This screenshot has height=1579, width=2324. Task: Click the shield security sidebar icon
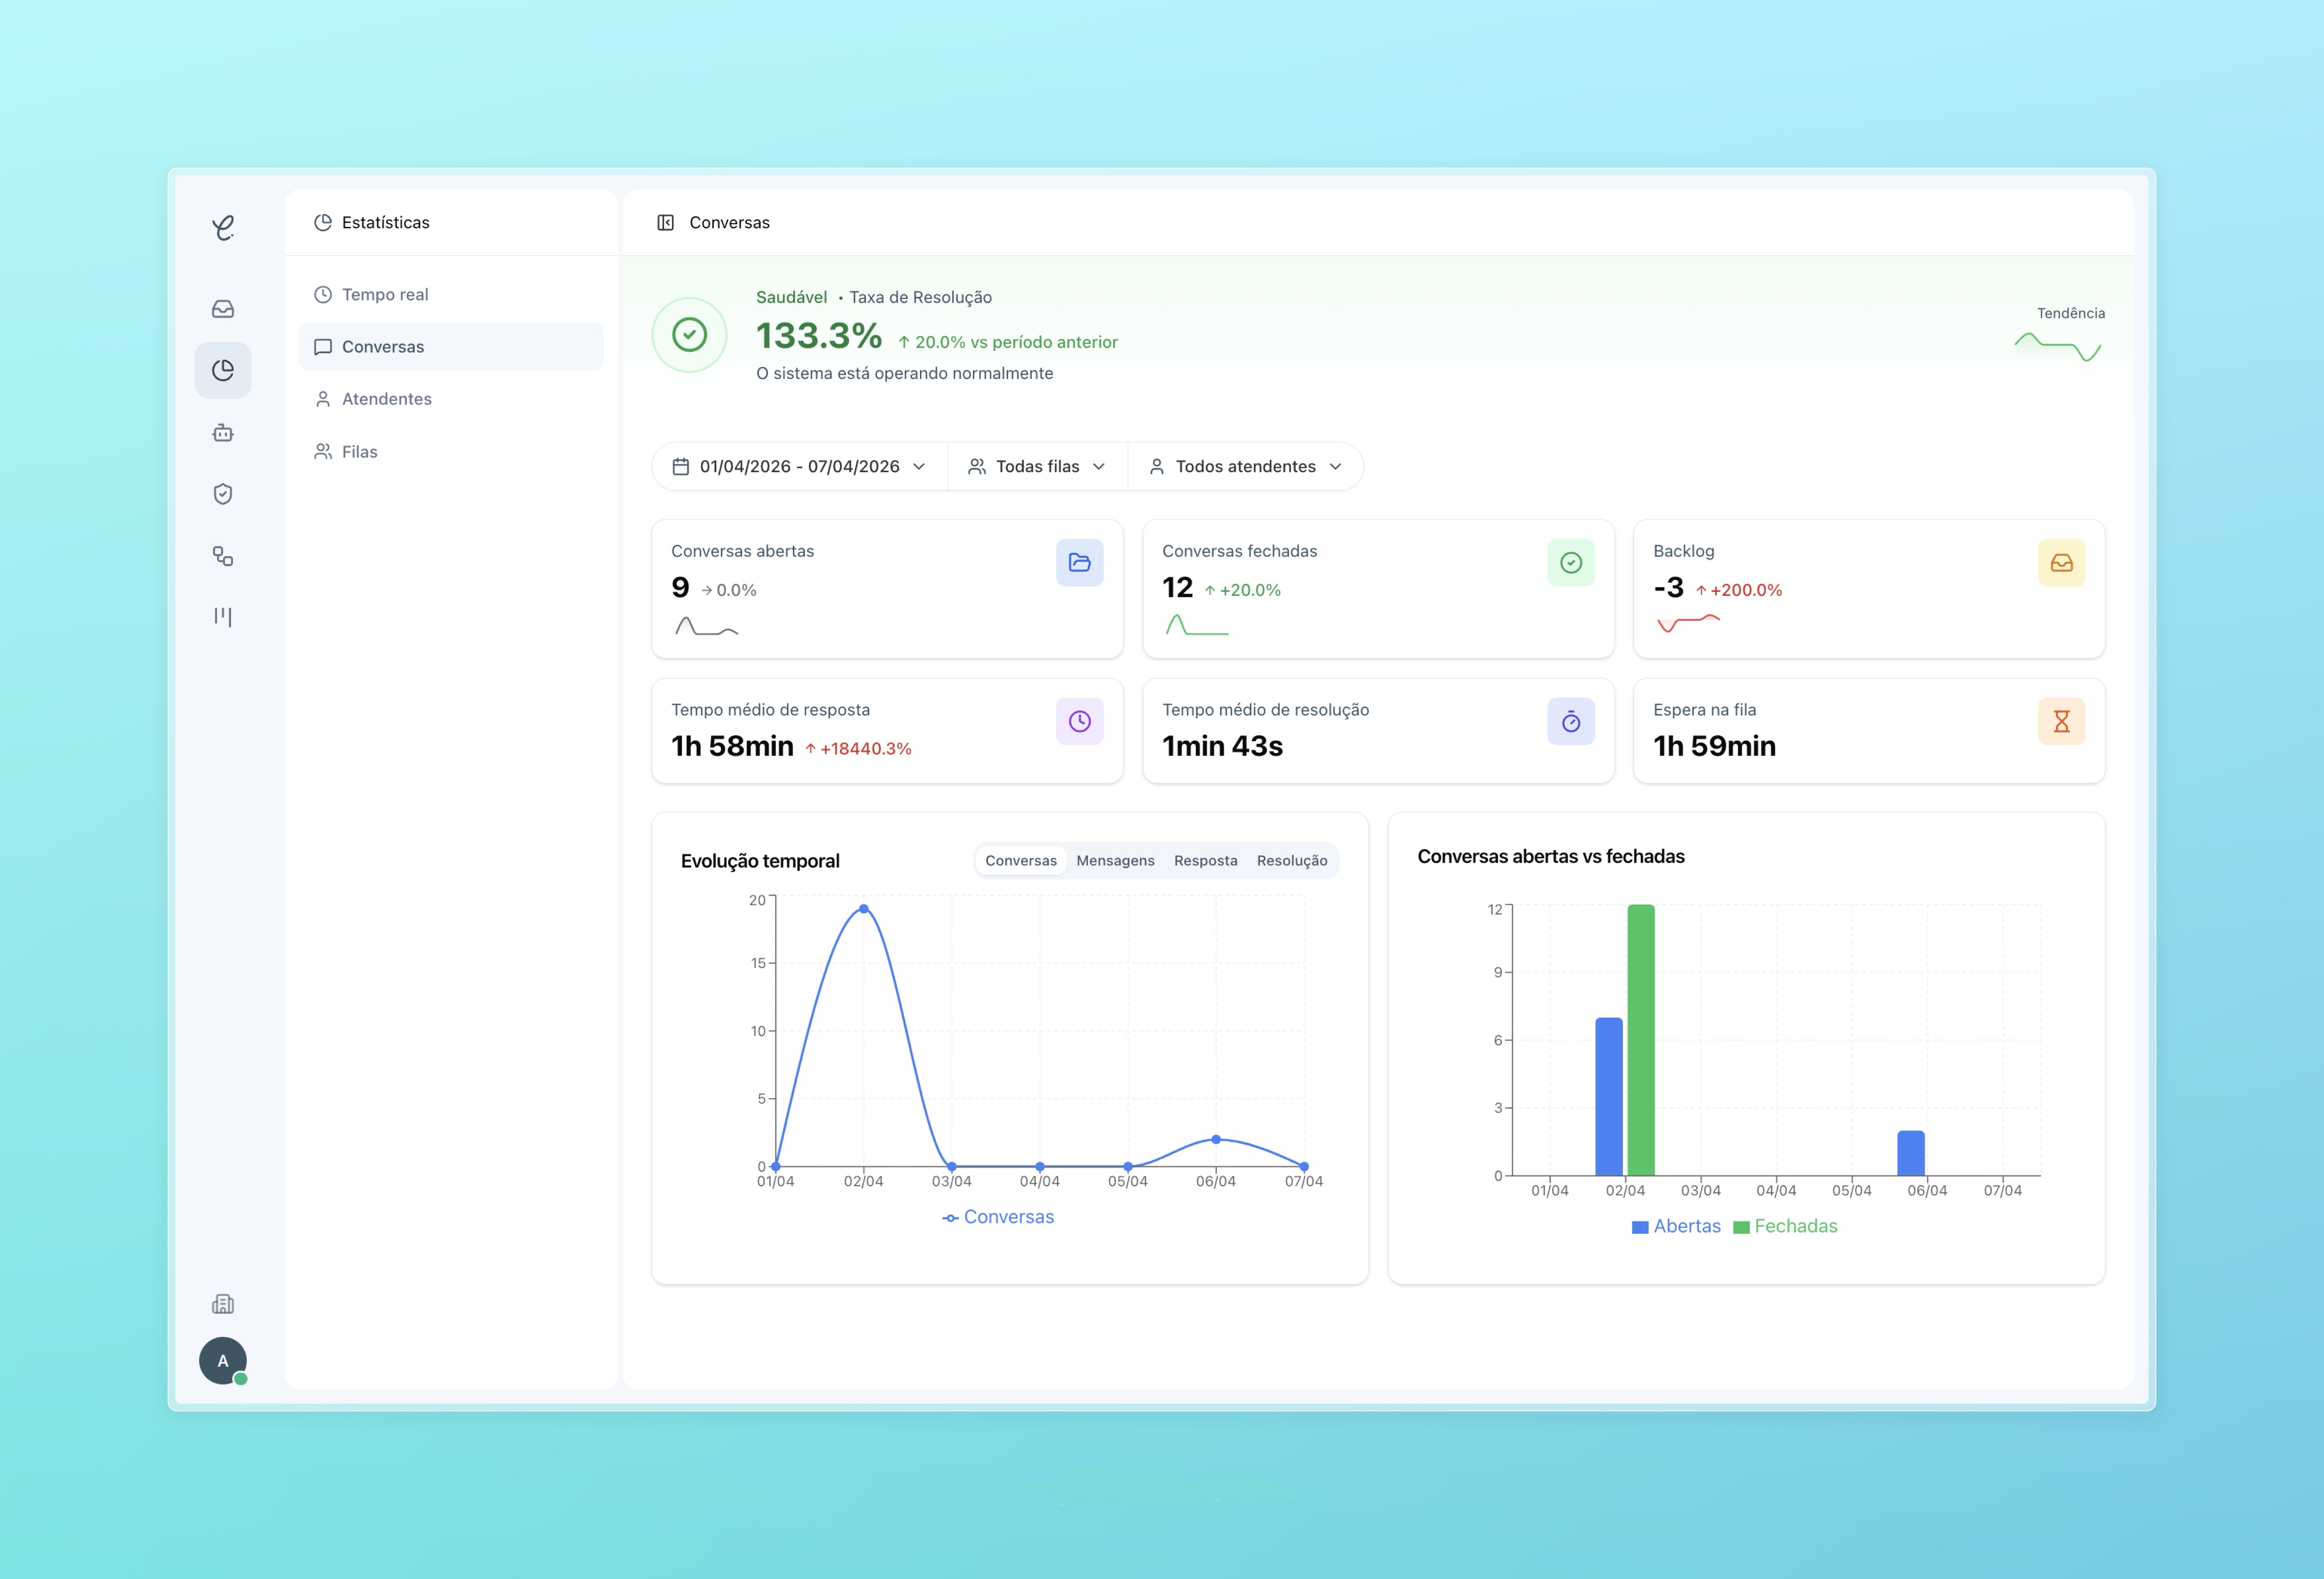pos(223,494)
